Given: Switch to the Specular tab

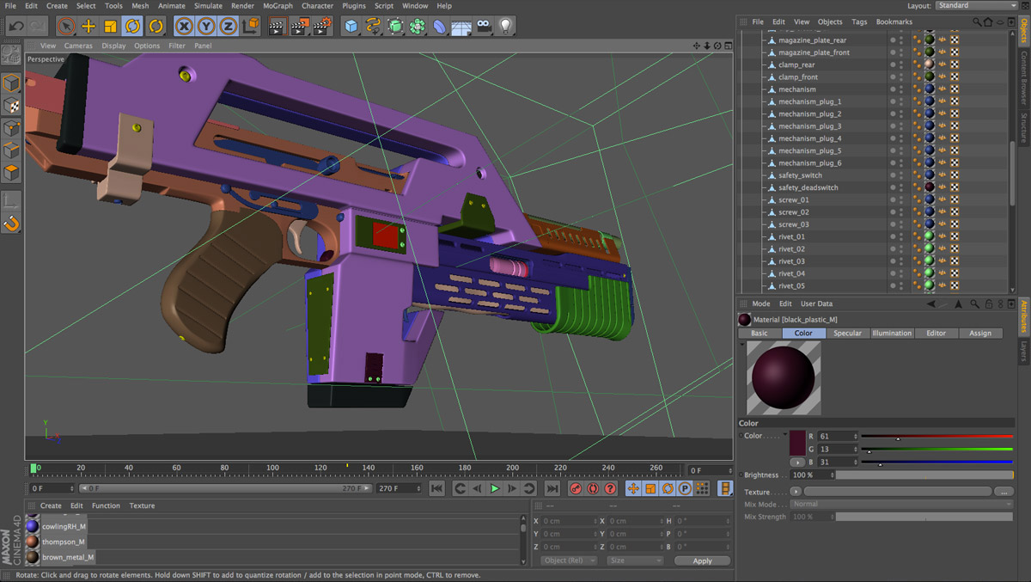Looking at the screenshot, I should coord(847,333).
